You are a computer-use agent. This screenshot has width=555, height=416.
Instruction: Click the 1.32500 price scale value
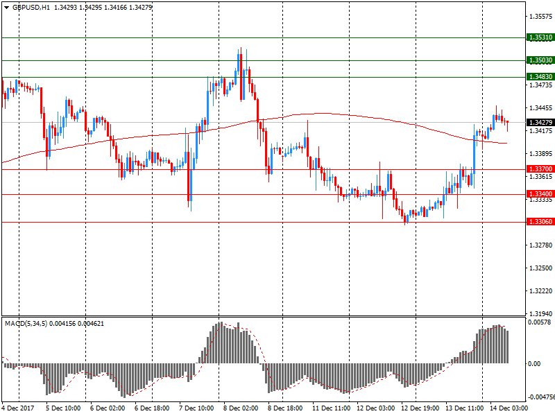(x=540, y=268)
